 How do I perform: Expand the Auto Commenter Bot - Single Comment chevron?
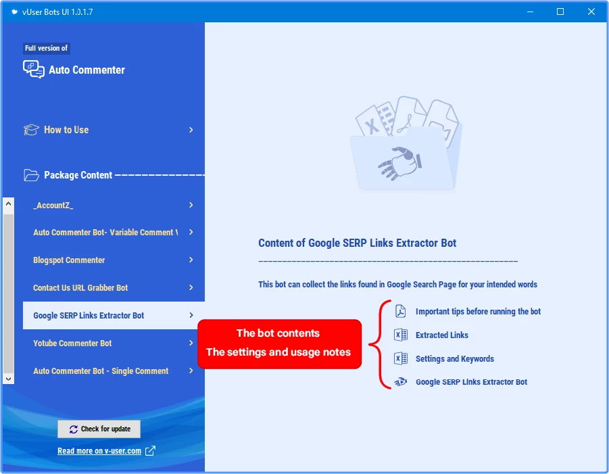191,371
